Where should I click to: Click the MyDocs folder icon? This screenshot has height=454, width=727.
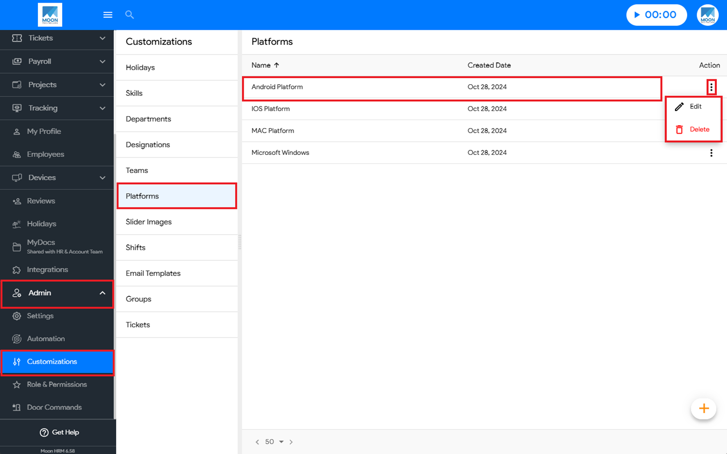[x=17, y=247]
